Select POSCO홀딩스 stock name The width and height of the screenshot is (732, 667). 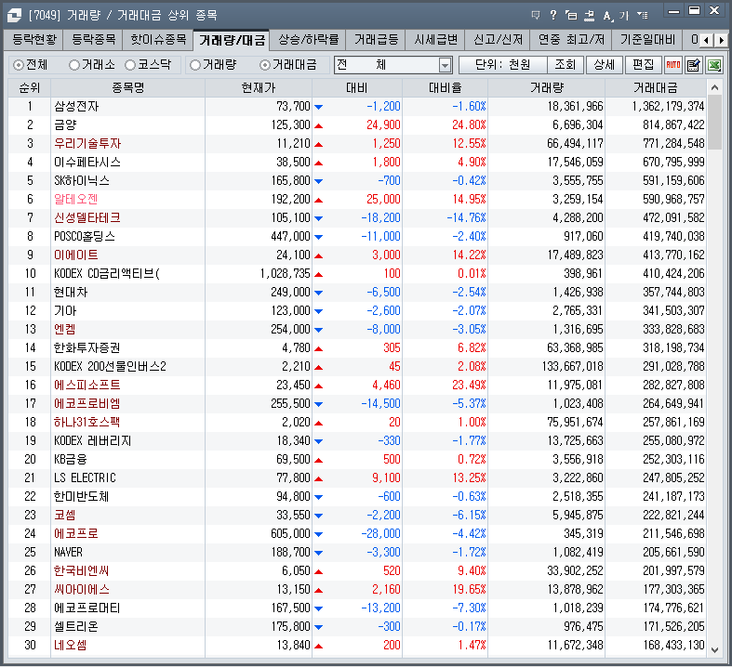point(85,236)
